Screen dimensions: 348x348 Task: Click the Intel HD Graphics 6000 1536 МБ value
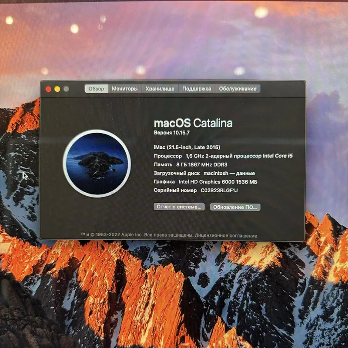tap(218, 182)
